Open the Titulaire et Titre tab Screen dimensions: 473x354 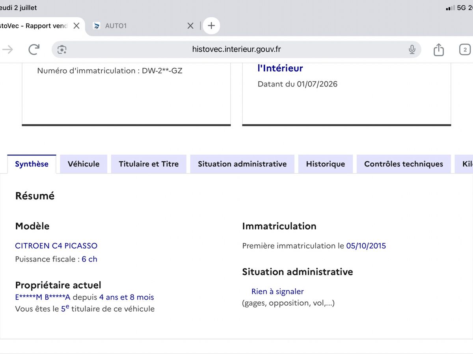[149, 164]
